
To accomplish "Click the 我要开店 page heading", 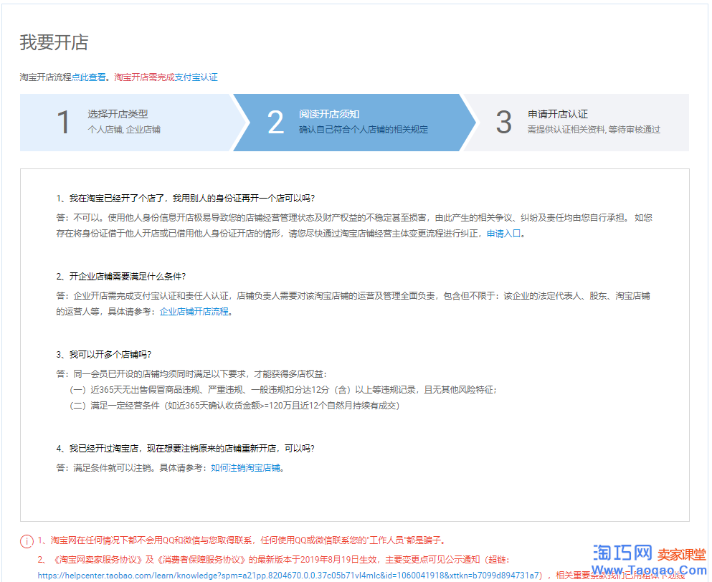I will (x=54, y=42).
